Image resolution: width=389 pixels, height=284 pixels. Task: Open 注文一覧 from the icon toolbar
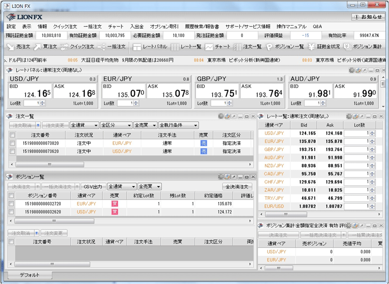tap(248, 47)
